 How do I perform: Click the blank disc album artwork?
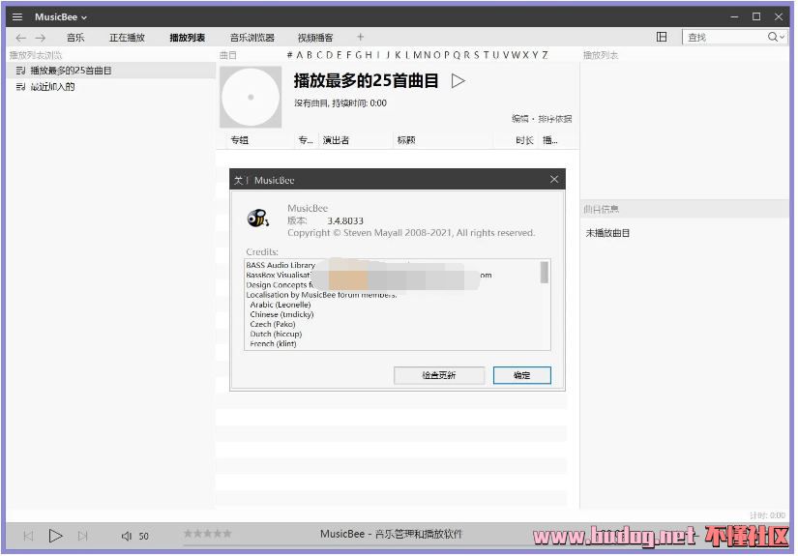click(x=251, y=97)
